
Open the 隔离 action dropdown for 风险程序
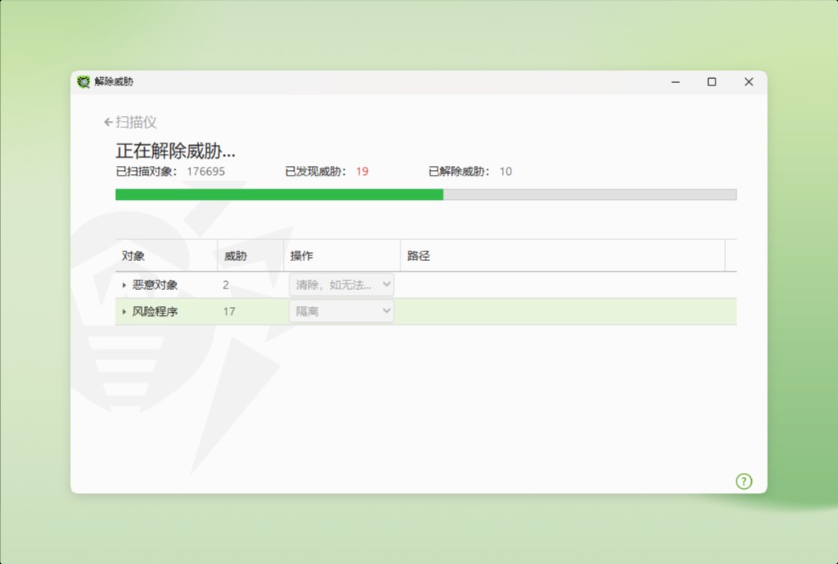point(341,311)
